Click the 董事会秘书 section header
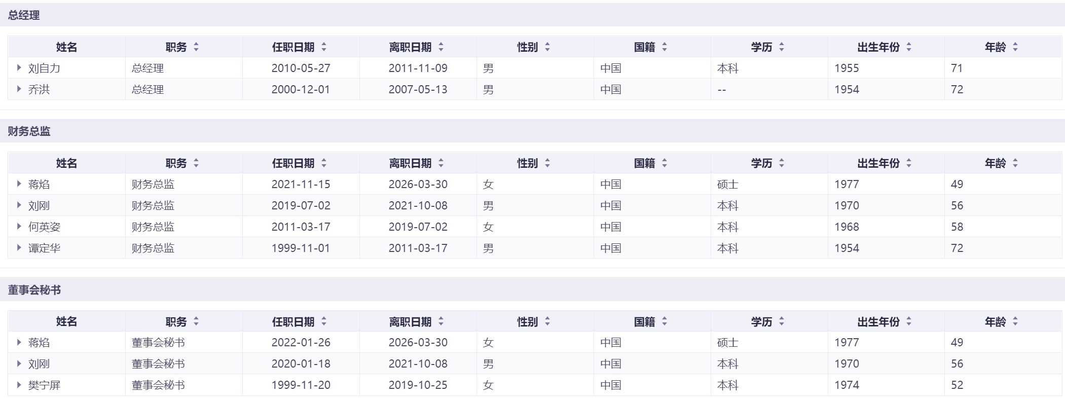This screenshot has height=399, width=1065. 34,290
